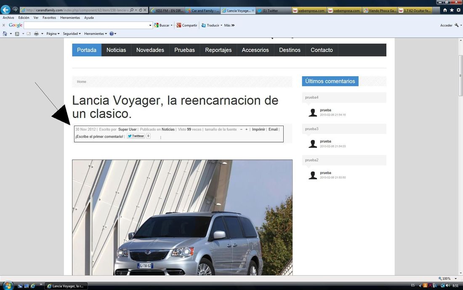
Task: Open the Pruebas navigation item
Action: click(x=184, y=50)
